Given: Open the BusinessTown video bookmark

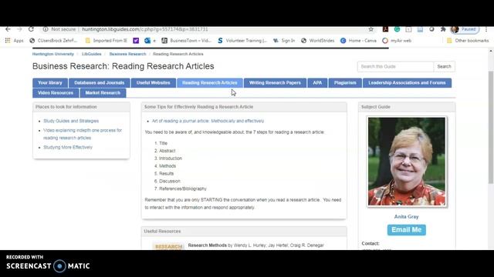Looking at the screenshot, I should tap(186, 41).
